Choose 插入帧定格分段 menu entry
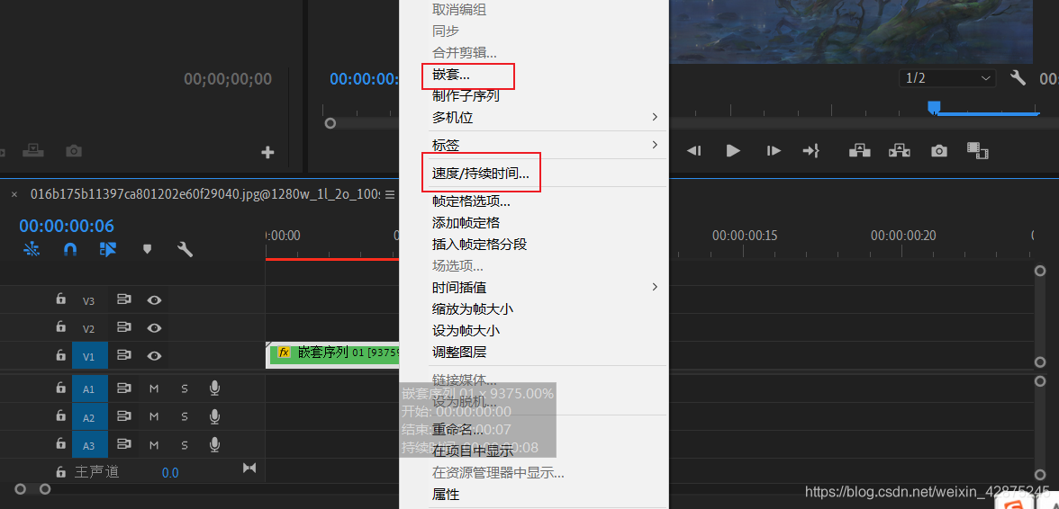Viewport: 1059px width, 509px height. [x=479, y=244]
